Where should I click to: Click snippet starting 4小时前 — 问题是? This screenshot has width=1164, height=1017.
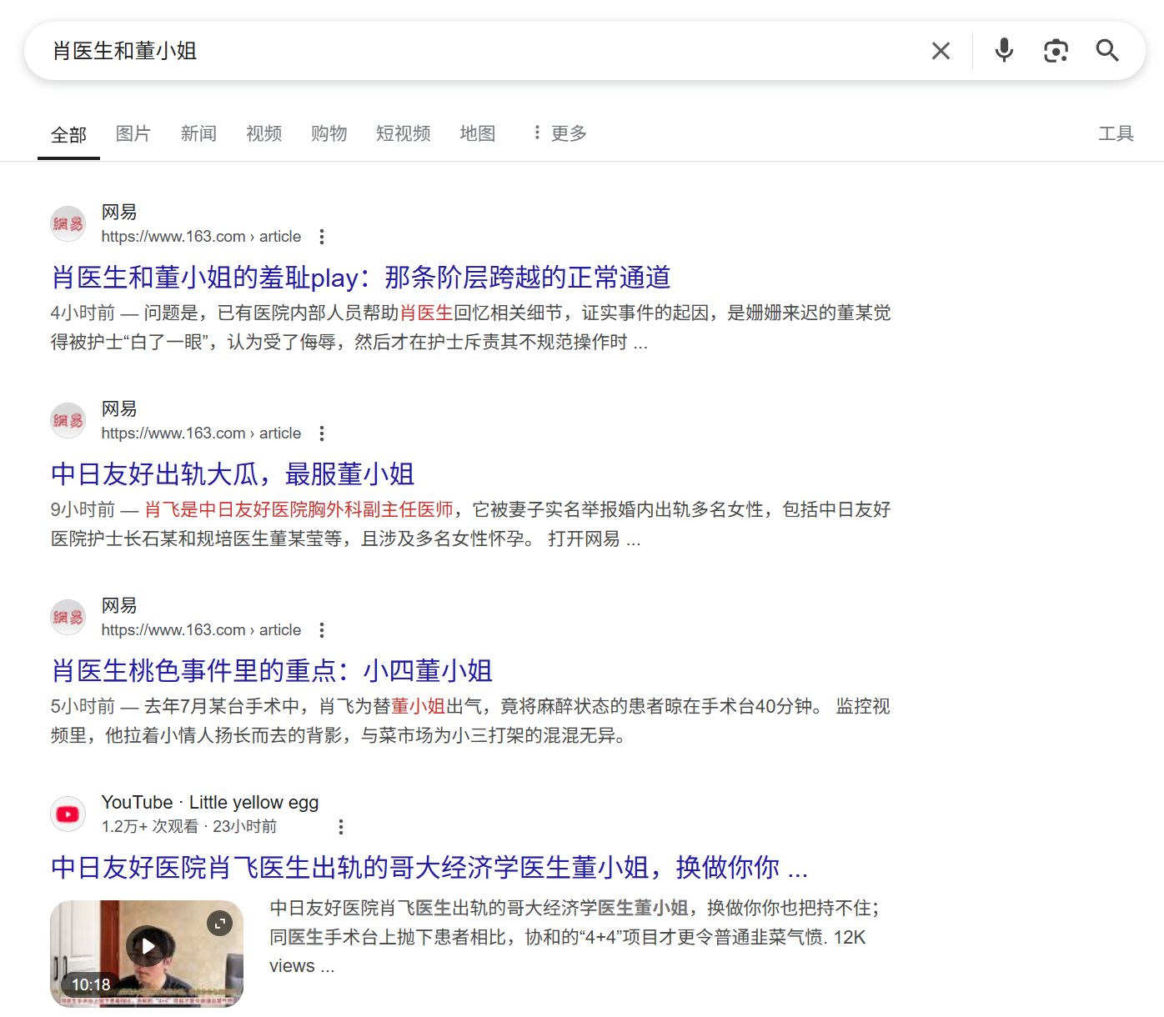pos(471,328)
